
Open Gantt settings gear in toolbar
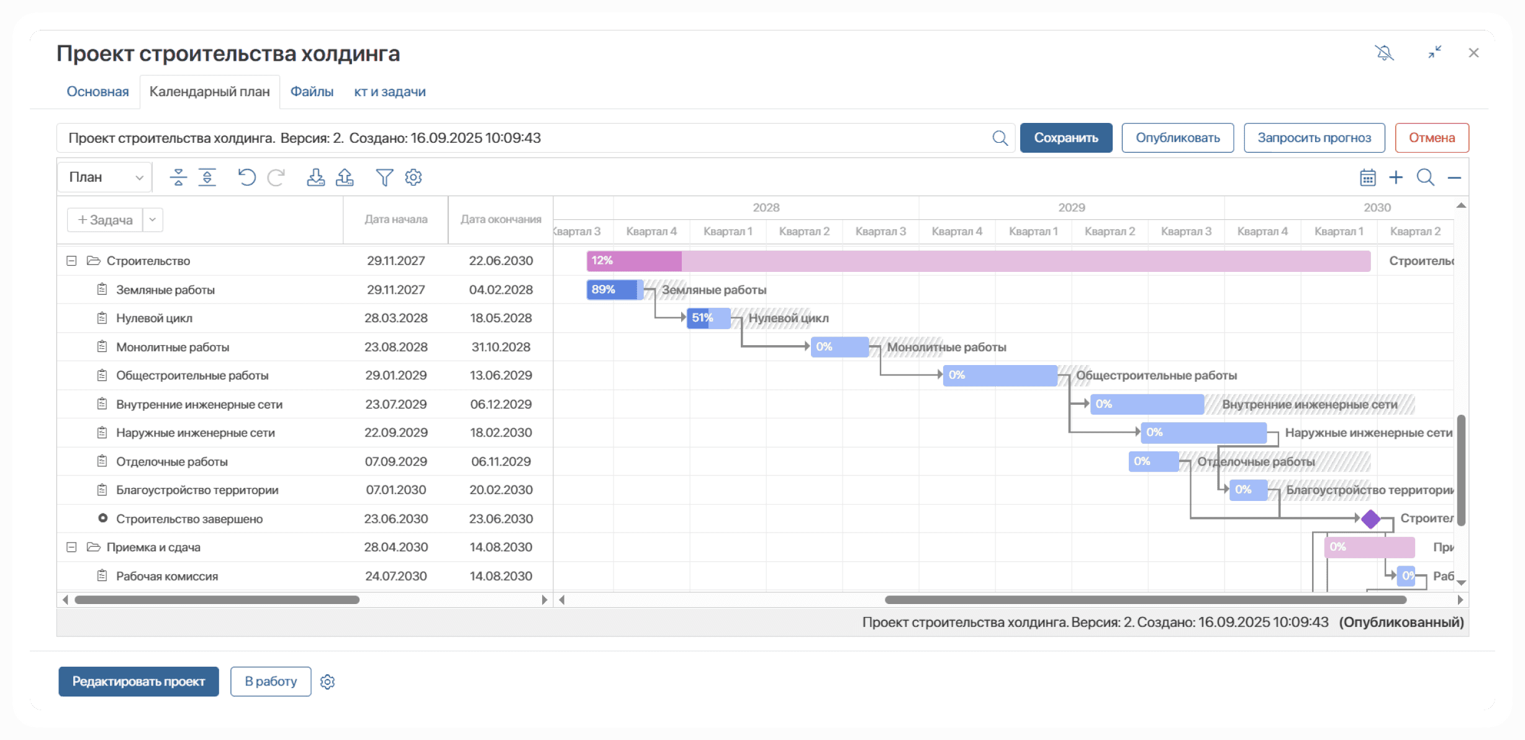(414, 178)
